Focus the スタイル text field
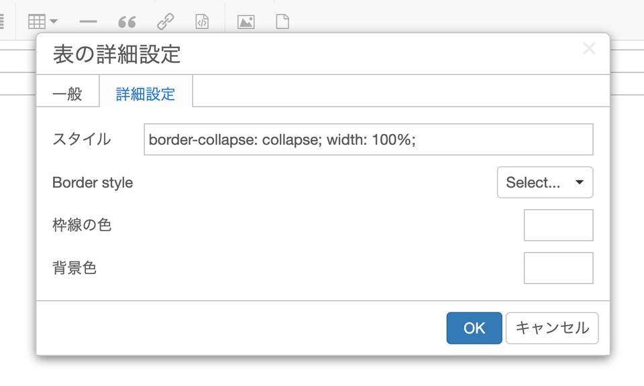The image size is (644, 386). tap(368, 139)
